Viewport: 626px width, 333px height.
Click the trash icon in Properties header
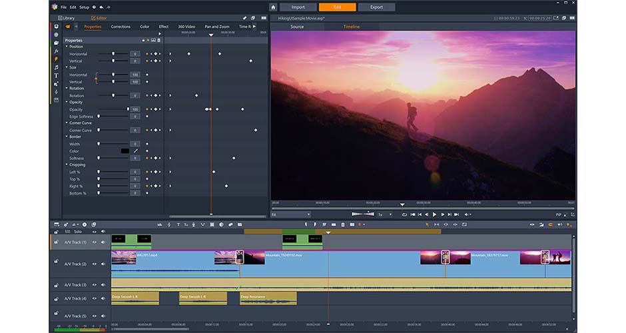tap(160, 40)
